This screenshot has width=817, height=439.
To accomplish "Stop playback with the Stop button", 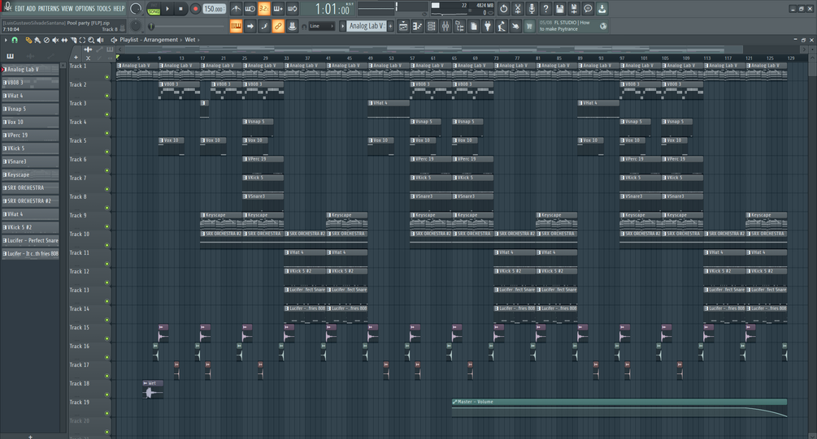I will 180,9.
